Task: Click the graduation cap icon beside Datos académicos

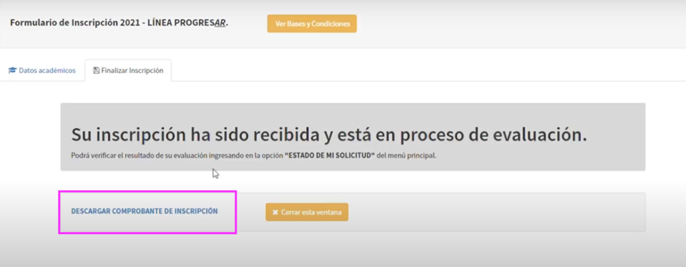Action: [12, 70]
